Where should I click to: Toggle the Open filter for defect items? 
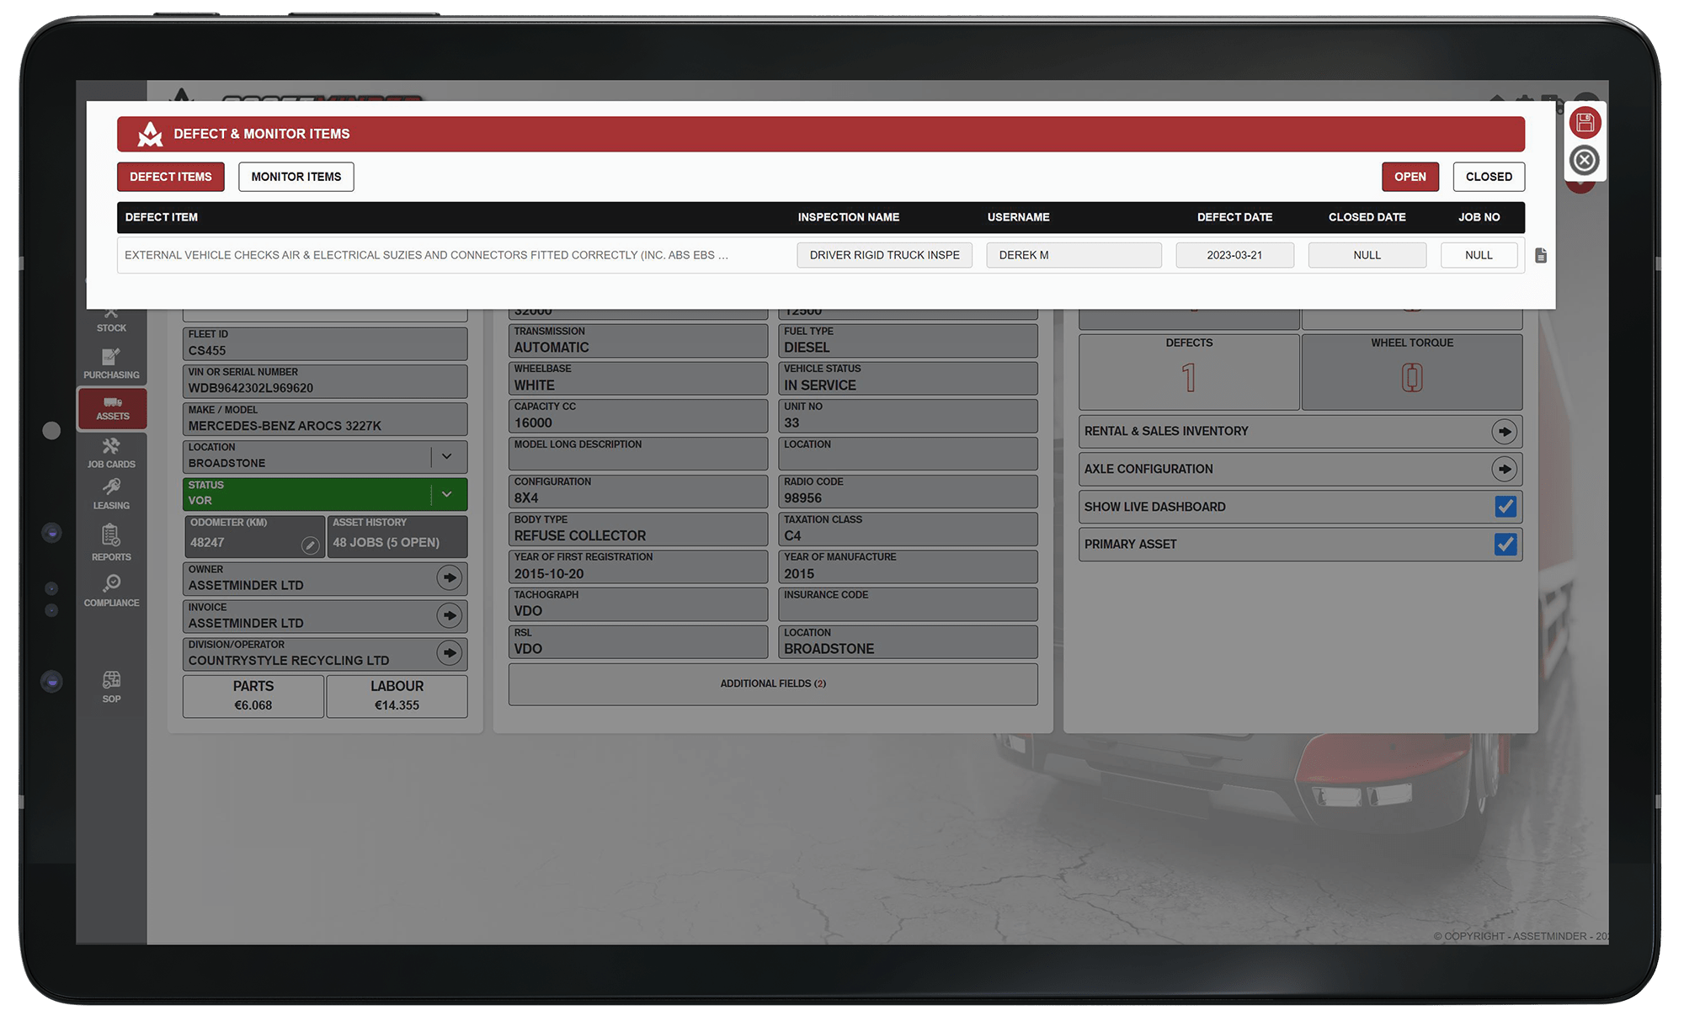(1410, 177)
